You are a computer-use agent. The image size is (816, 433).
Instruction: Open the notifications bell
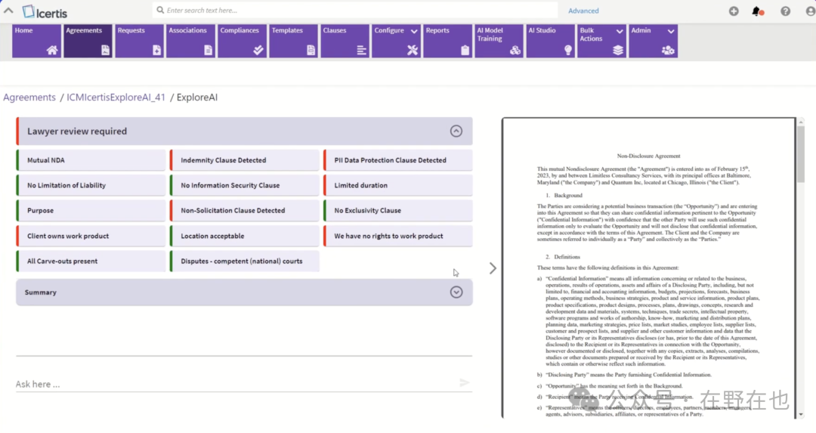(758, 11)
